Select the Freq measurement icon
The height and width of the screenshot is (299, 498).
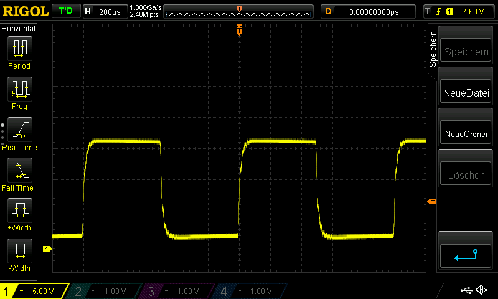tap(19, 89)
